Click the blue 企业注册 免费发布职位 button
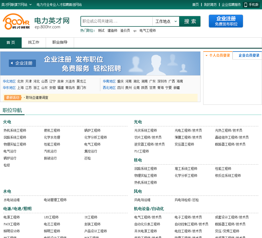 (x=226, y=21)
